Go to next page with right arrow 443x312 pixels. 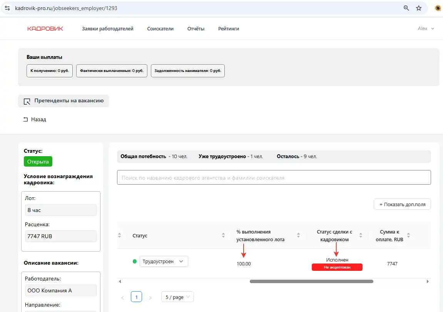tap(150, 297)
